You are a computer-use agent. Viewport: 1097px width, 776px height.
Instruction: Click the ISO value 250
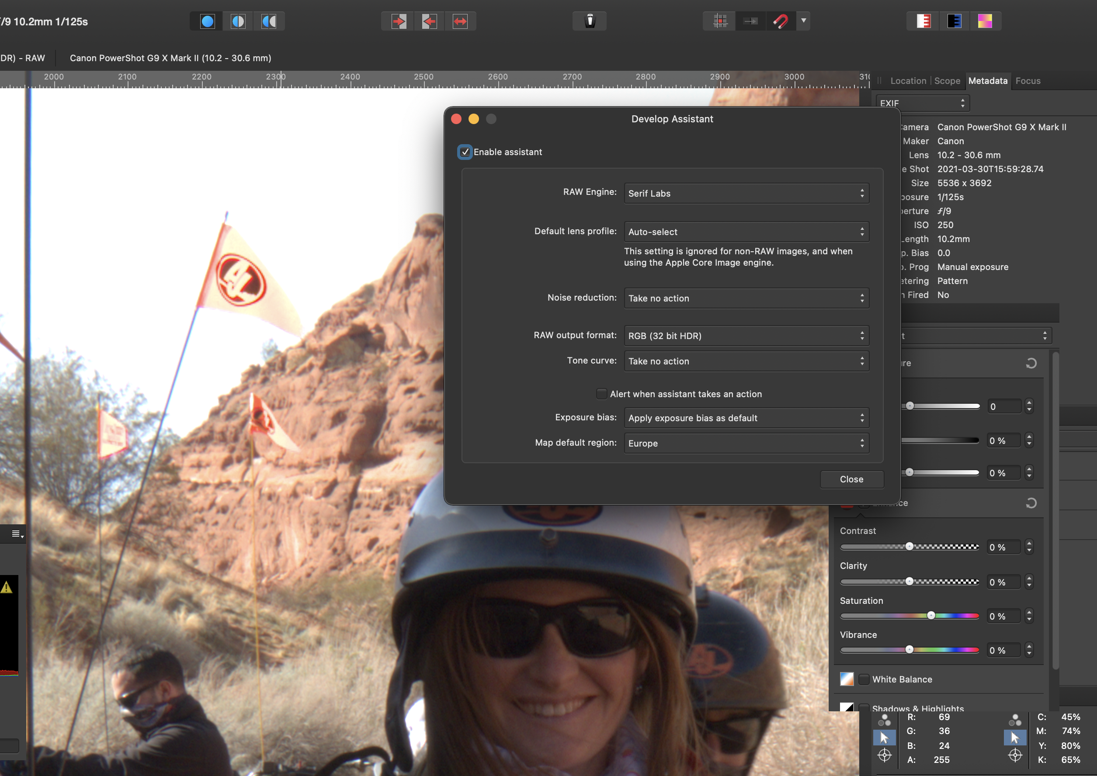pos(945,225)
